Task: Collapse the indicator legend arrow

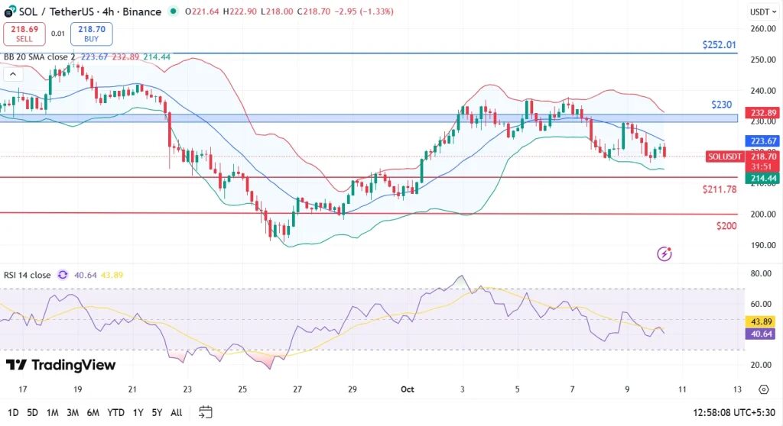Action: [12, 75]
